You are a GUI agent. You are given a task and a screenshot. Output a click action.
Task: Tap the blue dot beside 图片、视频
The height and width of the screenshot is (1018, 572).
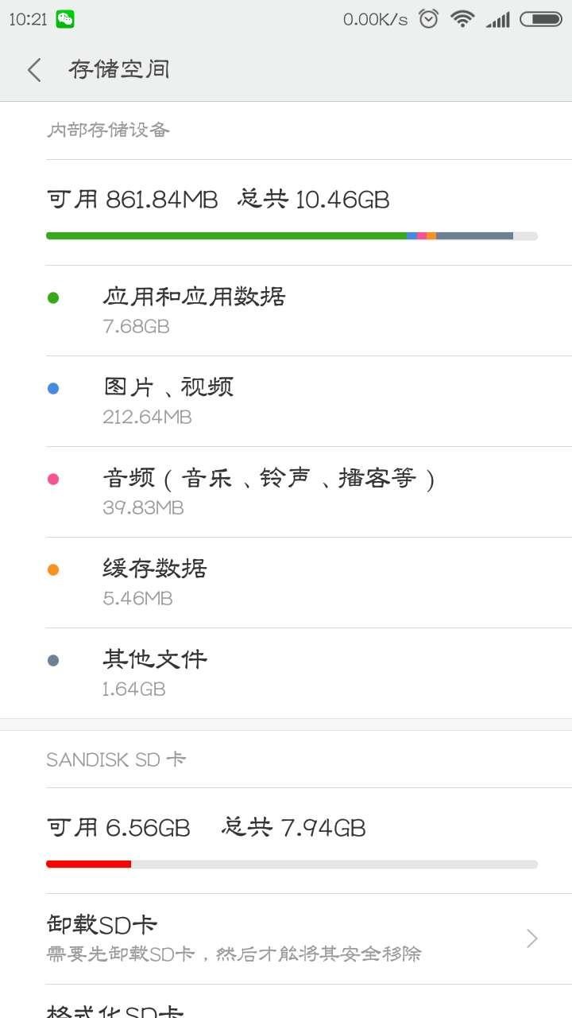pyautogui.click(x=53, y=389)
